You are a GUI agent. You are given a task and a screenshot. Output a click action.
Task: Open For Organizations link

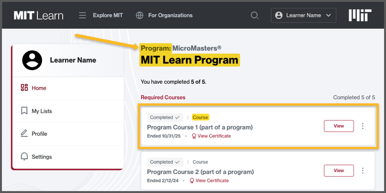click(170, 15)
